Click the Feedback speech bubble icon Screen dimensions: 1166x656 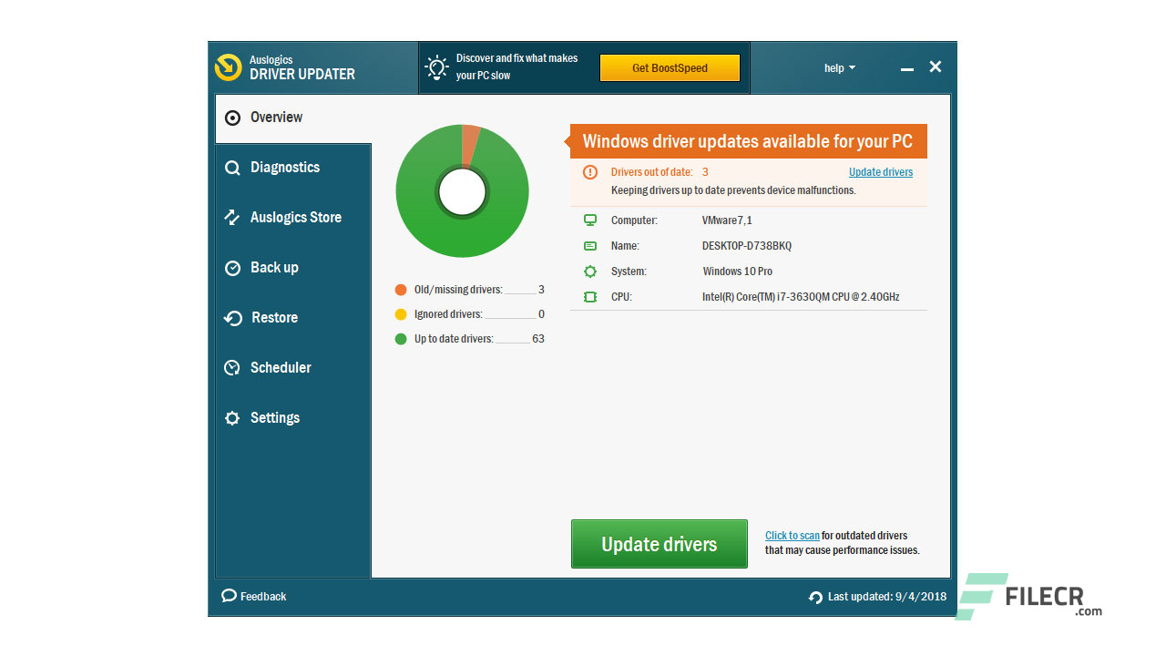coord(229,596)
